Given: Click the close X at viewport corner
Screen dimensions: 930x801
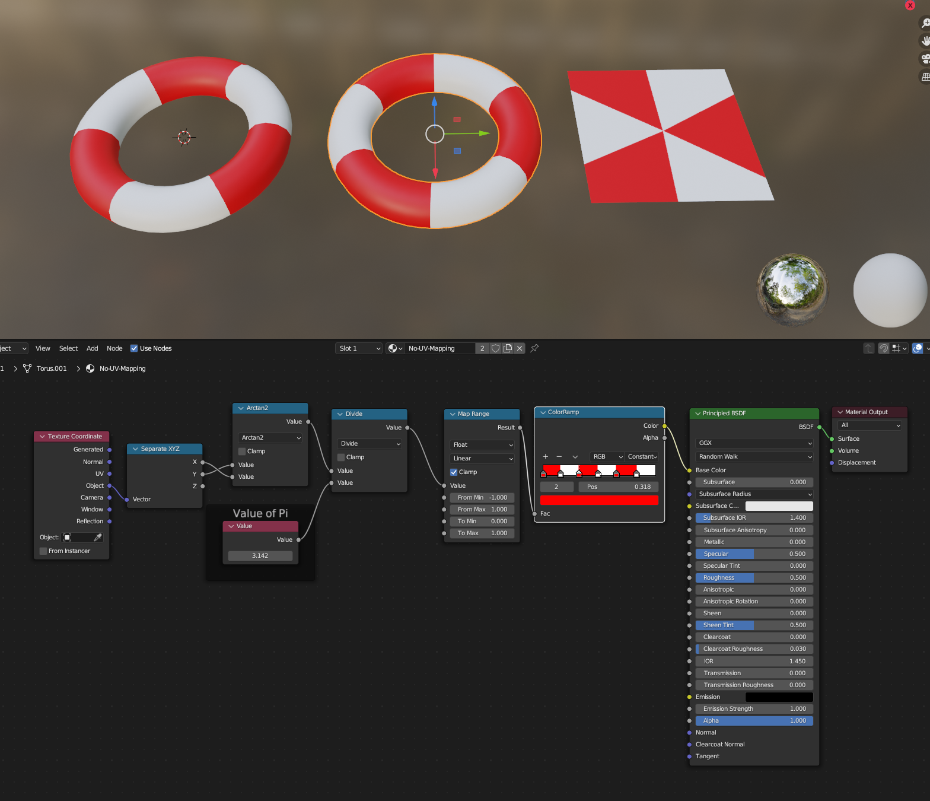Looking at the screenshot, I should [x=910, y=5].
